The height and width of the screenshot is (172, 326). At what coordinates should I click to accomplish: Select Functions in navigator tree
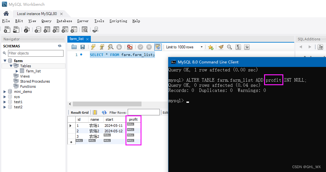pyautogui.click(x=28, y=86)
